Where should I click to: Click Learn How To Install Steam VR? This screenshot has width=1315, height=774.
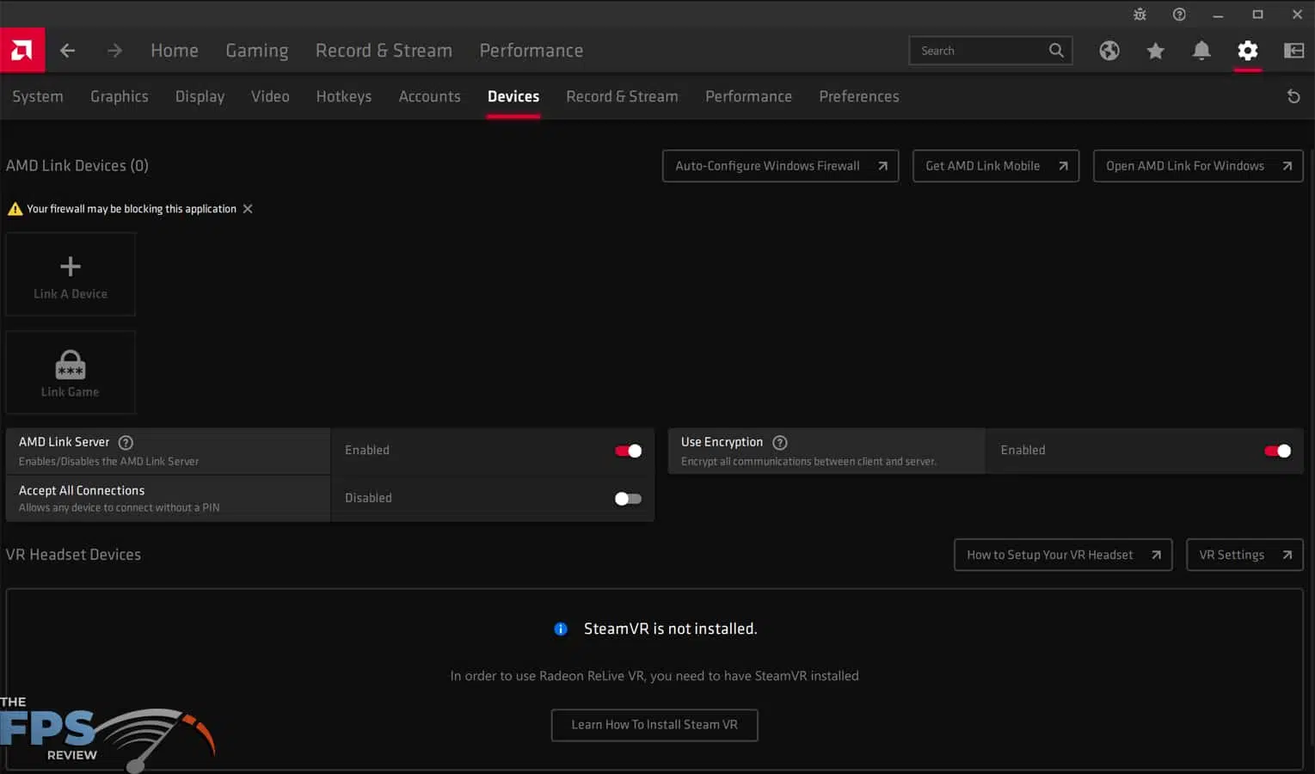coord(654,725)
